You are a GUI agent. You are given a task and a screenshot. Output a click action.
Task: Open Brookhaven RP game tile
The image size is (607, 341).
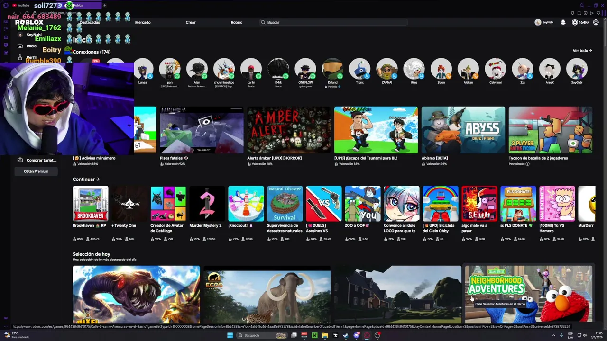coord(91,204)
